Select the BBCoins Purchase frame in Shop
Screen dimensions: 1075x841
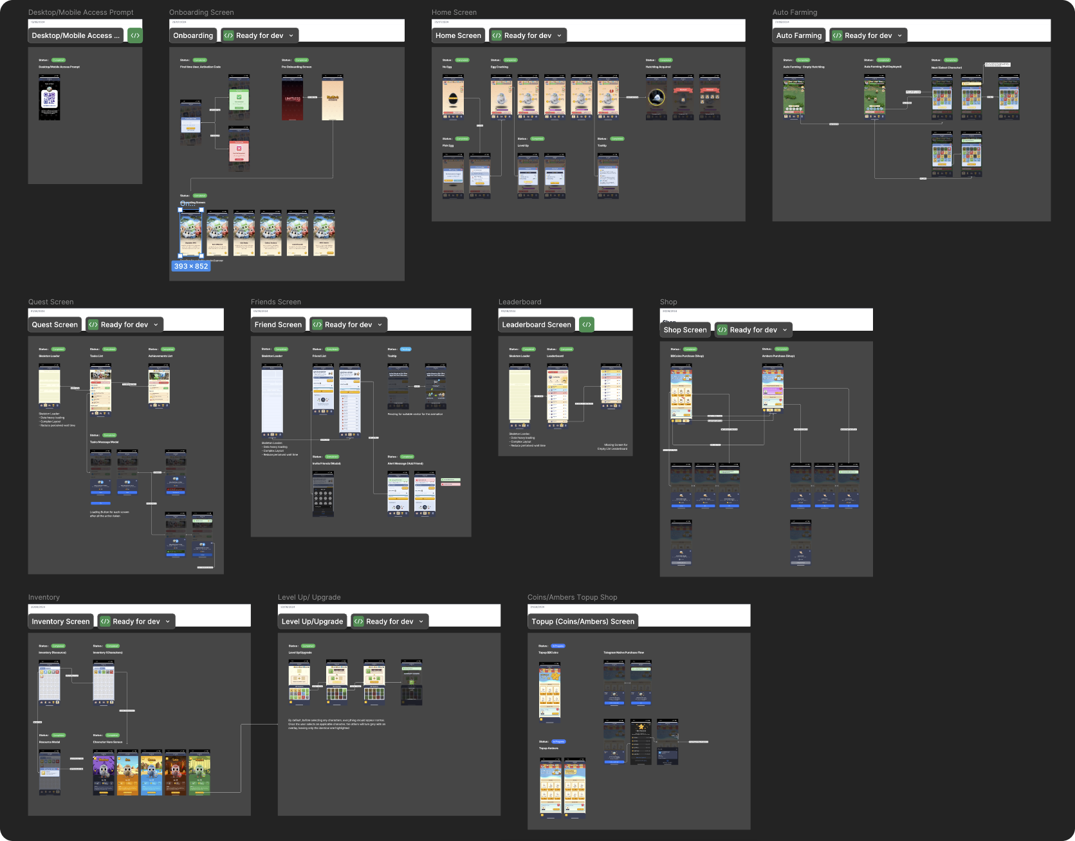click(681, 393)
